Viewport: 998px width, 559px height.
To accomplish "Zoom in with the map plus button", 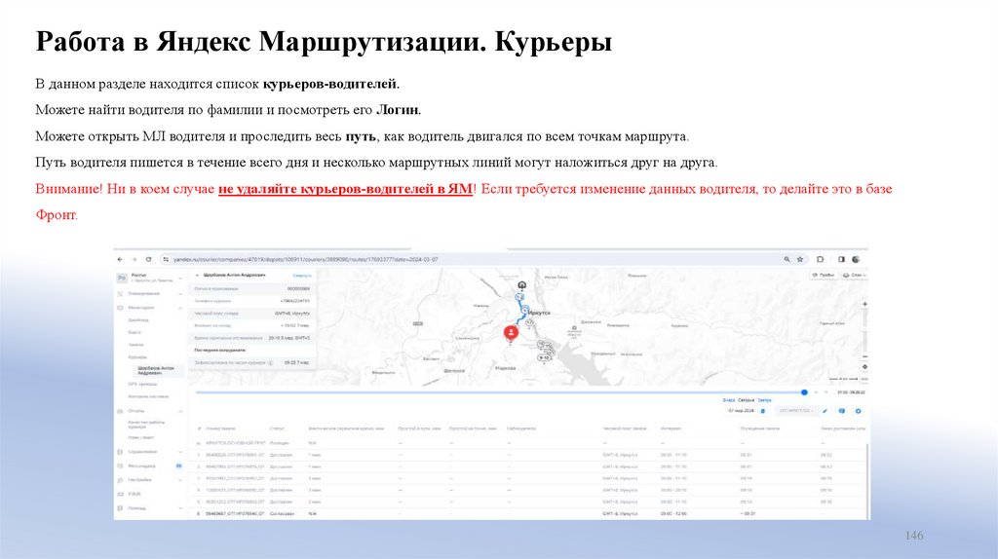I will pyautogui.click(x=865, y=304).
